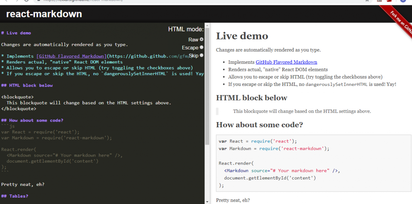Image resolution: width=412 pixels, height=204 pixels.
Task: Click 'Pretty neat, eh?' in the preview
Action: click(233, 200)
